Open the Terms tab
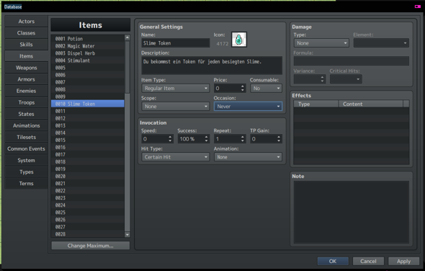The width and height of the screenshot is (425, 271). [26, 184]
